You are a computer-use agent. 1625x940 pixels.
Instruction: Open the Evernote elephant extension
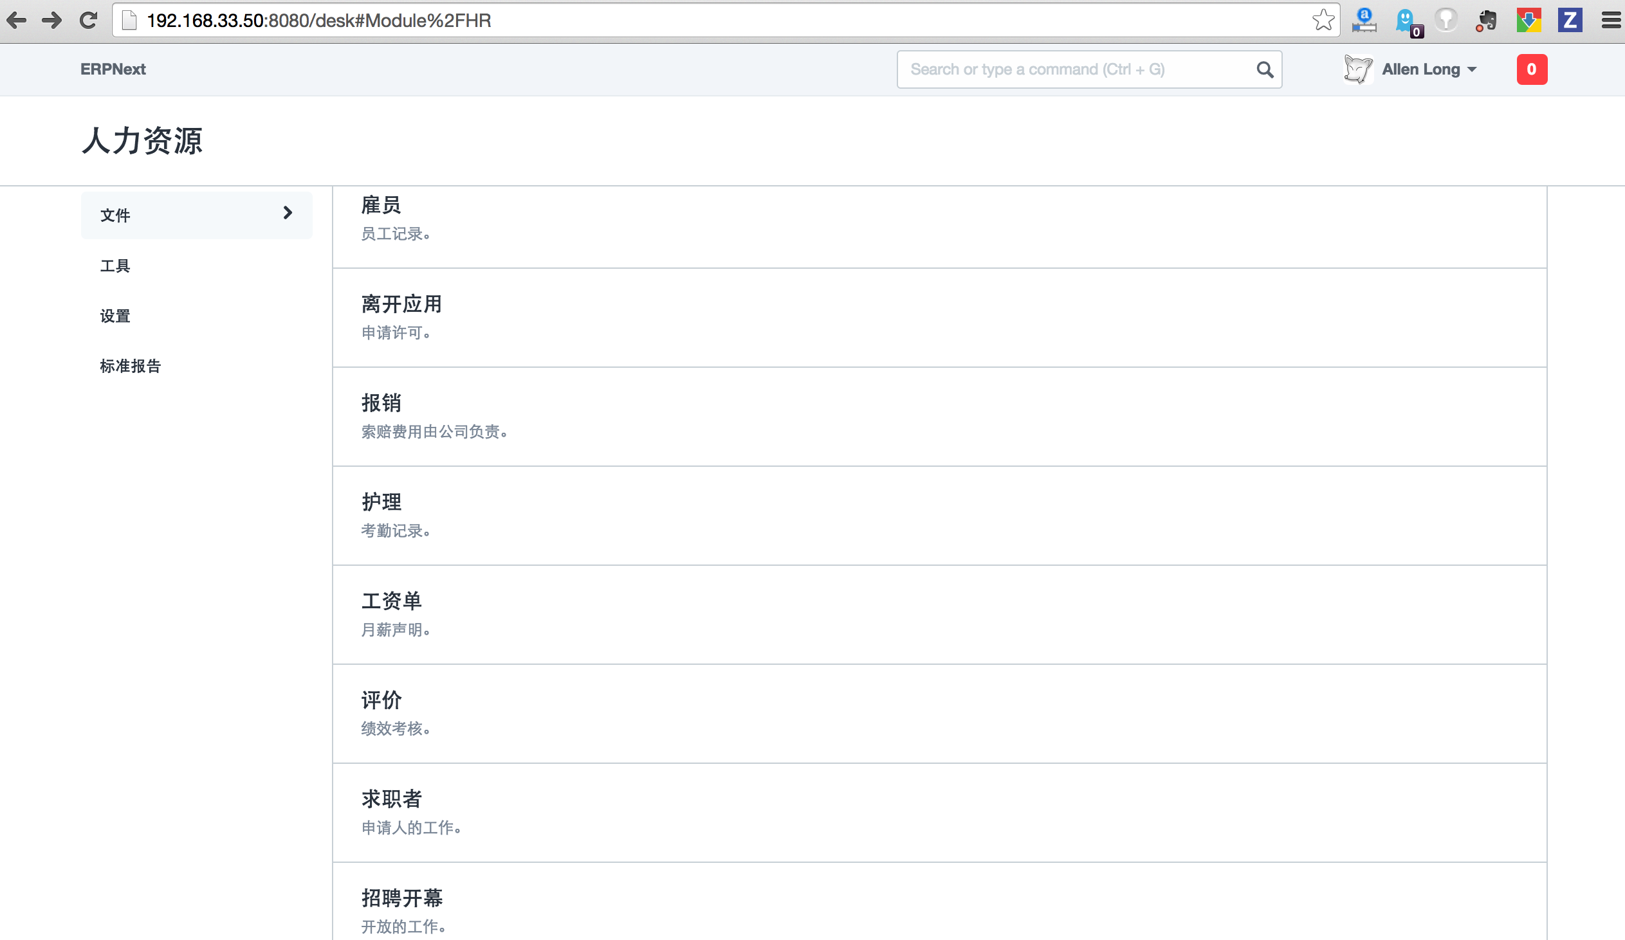coord(1486,21)
